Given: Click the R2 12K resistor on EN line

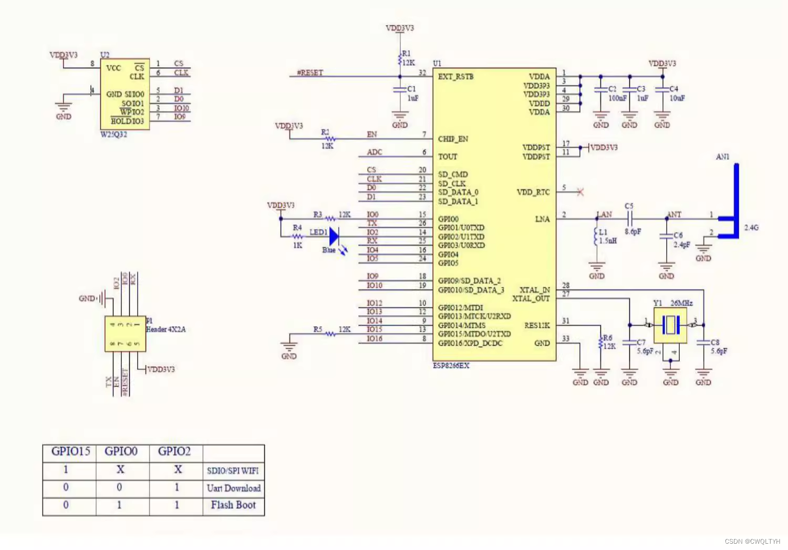Looking at the screenshot, I should coord(330,139).
